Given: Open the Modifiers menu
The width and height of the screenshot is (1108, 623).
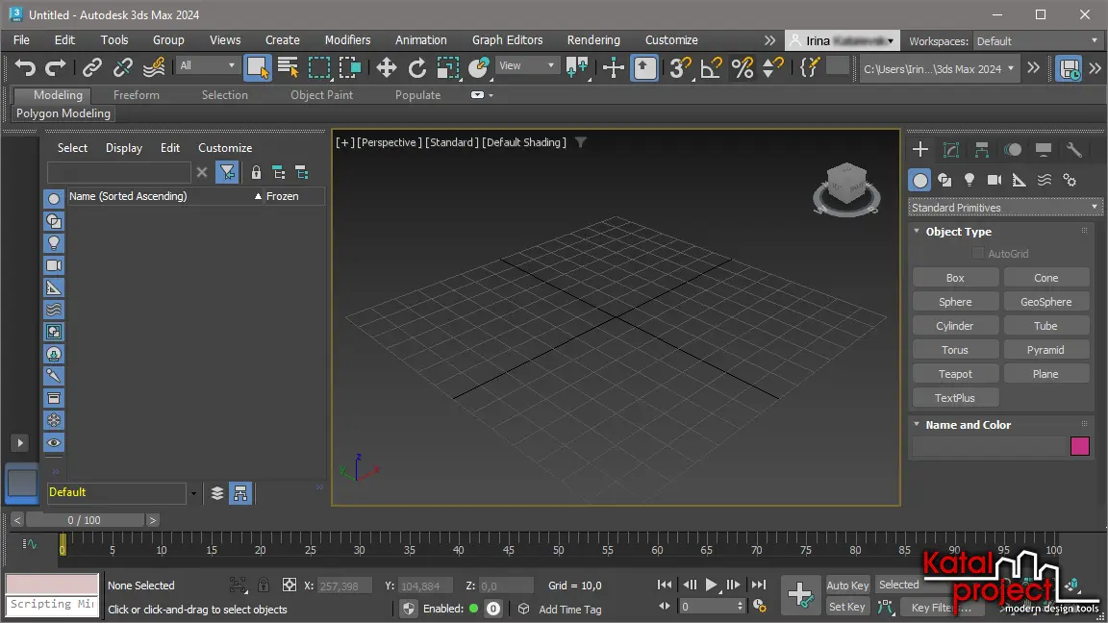Looking at the screenshot, I should [x=347, y=40].
